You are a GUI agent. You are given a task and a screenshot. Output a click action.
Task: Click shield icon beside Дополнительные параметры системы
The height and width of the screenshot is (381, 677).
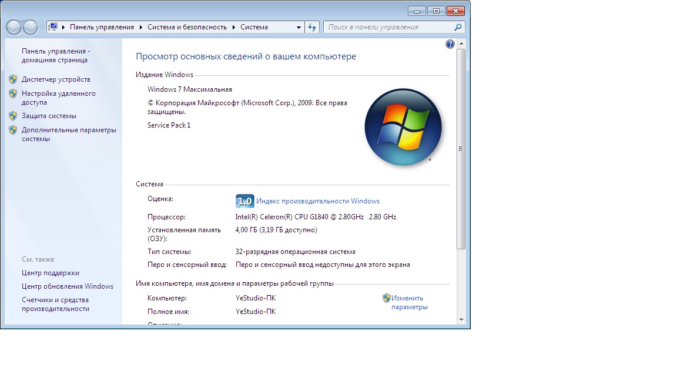13,129
